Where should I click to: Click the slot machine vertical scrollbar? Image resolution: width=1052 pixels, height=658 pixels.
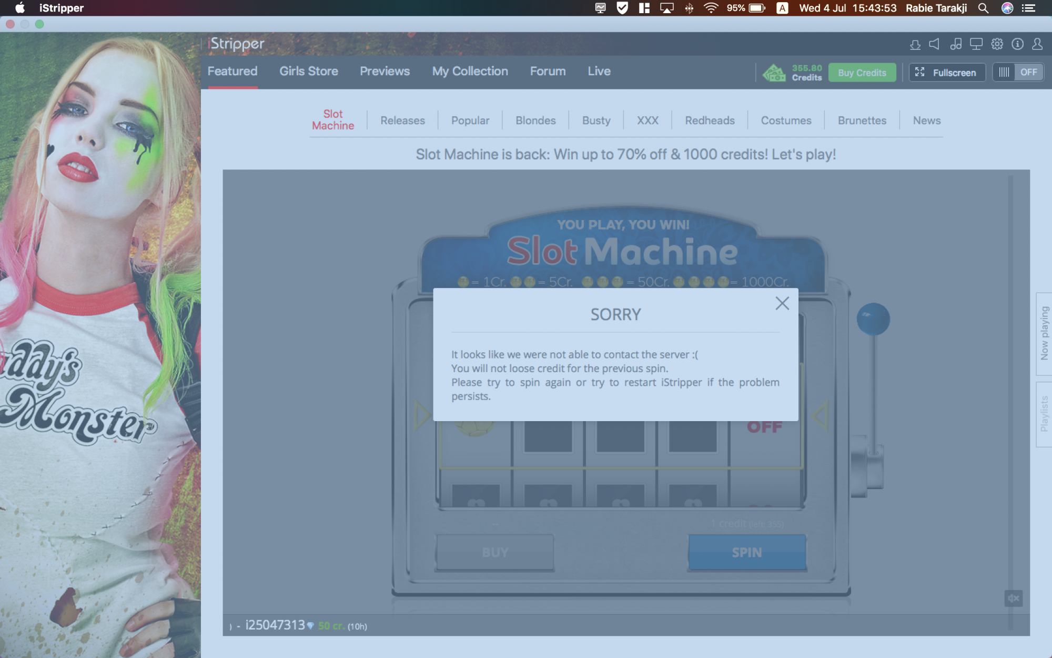(1010, 403)
